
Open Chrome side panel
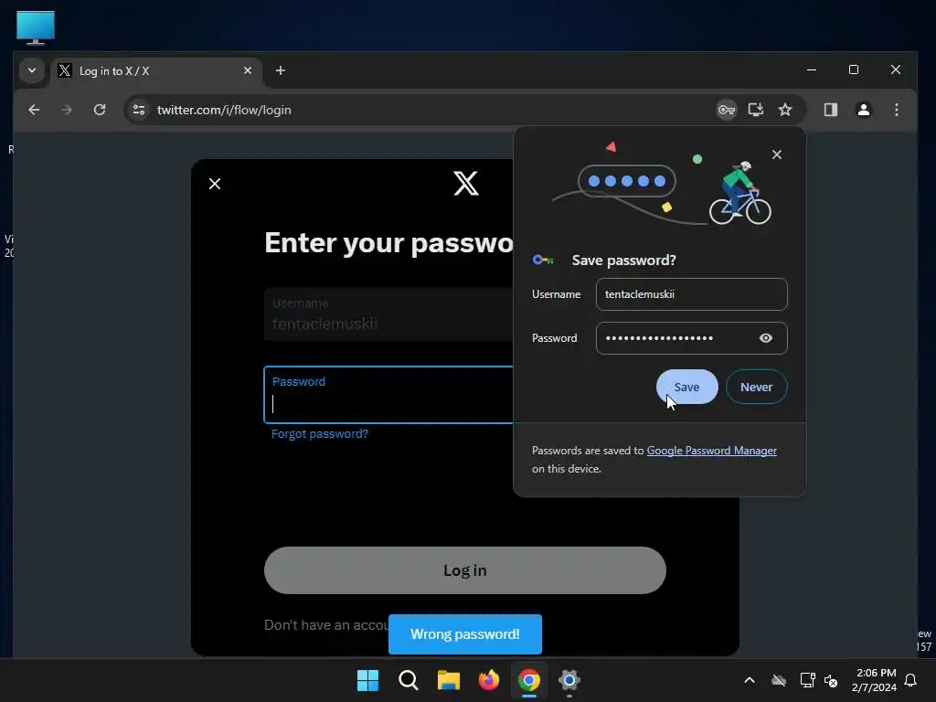[830, 110]
